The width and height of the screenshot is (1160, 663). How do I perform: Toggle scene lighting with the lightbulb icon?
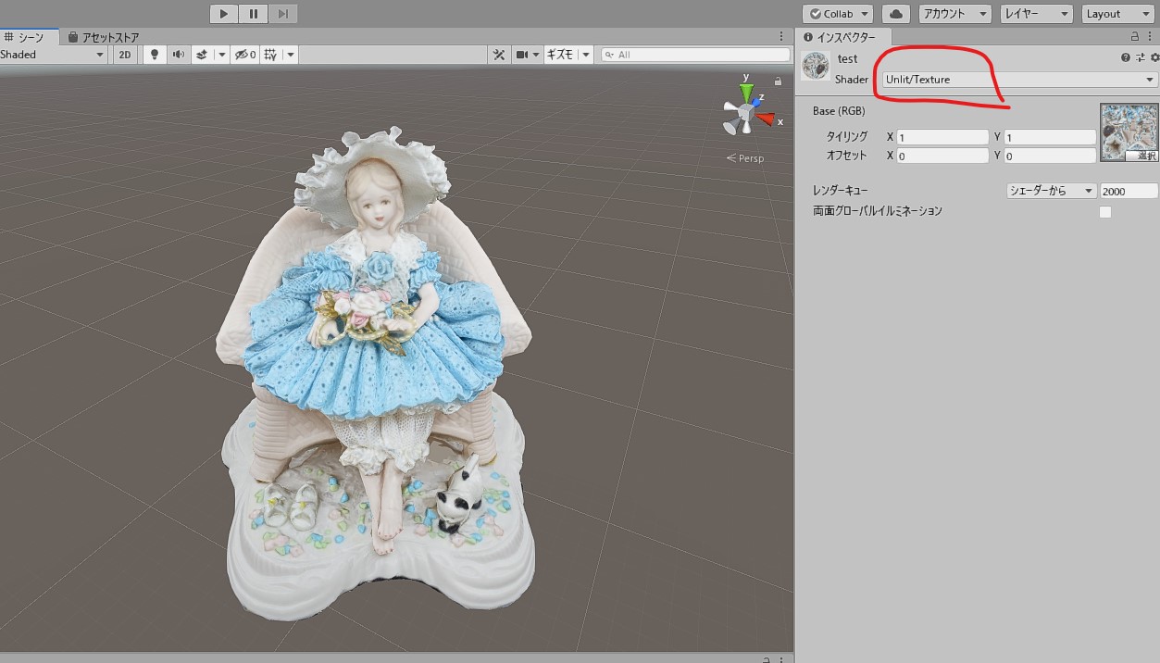(x=155, y=55)
